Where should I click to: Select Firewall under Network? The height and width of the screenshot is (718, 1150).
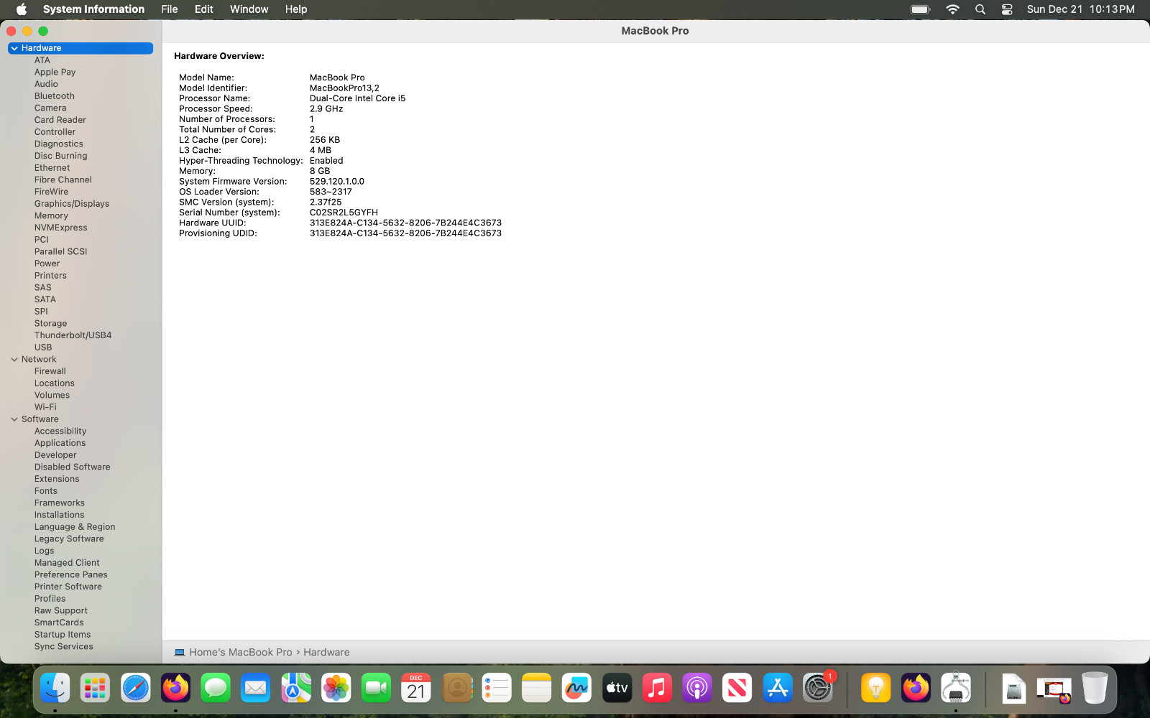[x=50, y=371]
